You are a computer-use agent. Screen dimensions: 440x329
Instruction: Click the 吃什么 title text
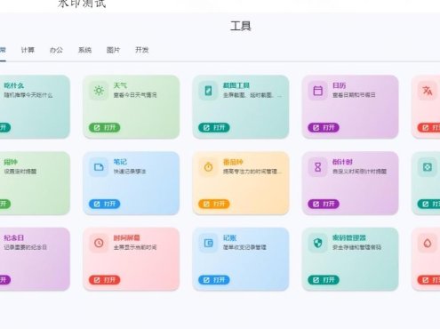(14, 85)
